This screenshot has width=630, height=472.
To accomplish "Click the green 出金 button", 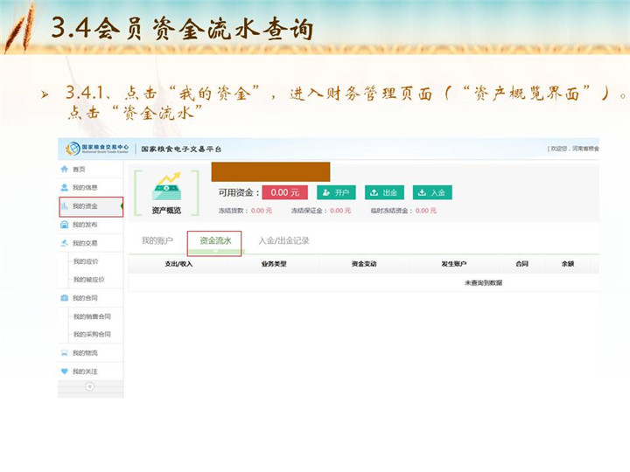I will coord(384,192).
